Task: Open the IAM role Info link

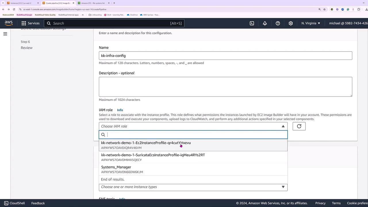Action: pos(120,110)
